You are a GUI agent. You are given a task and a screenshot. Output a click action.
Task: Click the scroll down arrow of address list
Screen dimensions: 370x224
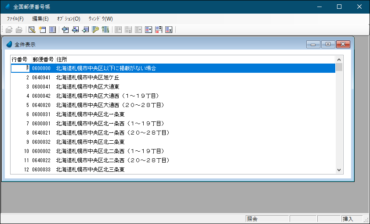(x=339, y=170)
